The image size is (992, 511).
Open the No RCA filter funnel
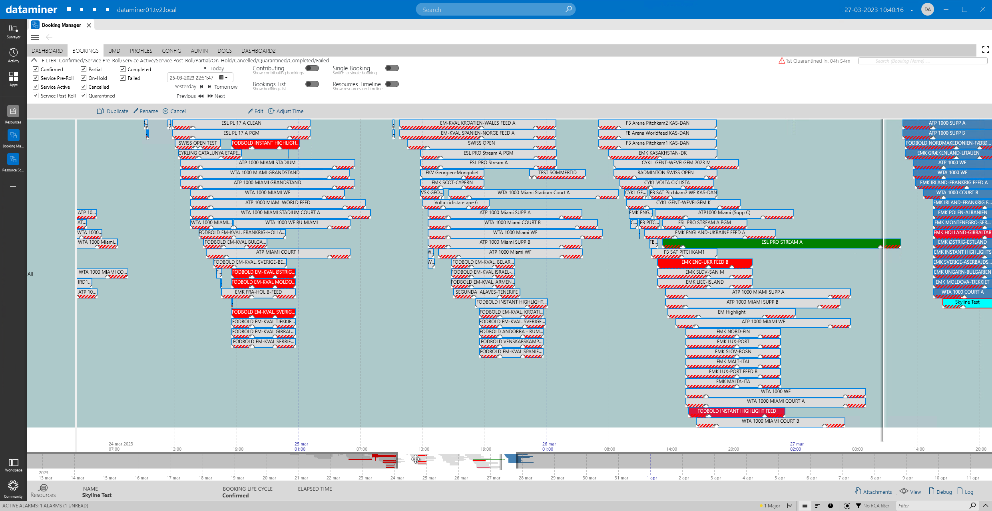tap(858, 505)
